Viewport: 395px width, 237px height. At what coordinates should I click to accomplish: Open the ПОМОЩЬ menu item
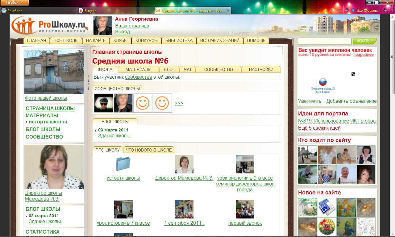(256, 40)
